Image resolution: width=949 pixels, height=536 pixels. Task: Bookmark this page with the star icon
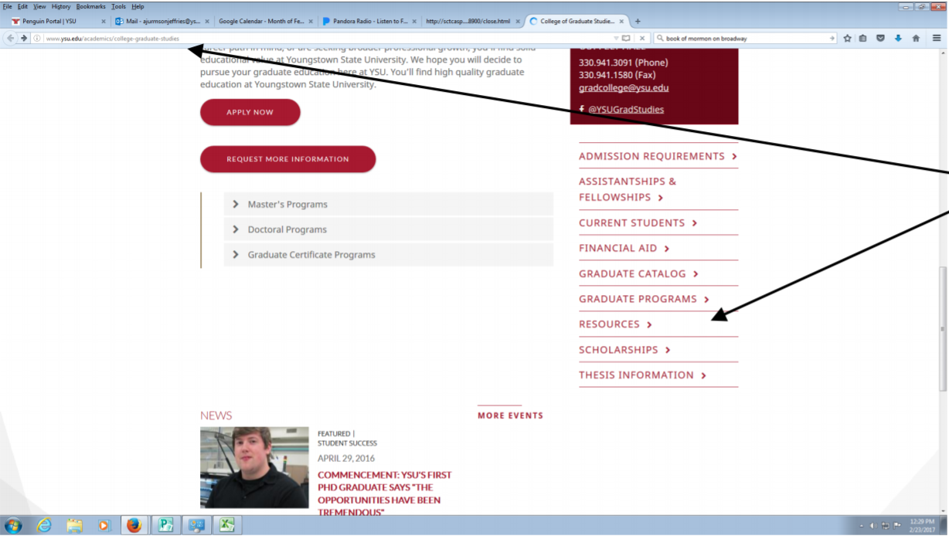[847, 38]
